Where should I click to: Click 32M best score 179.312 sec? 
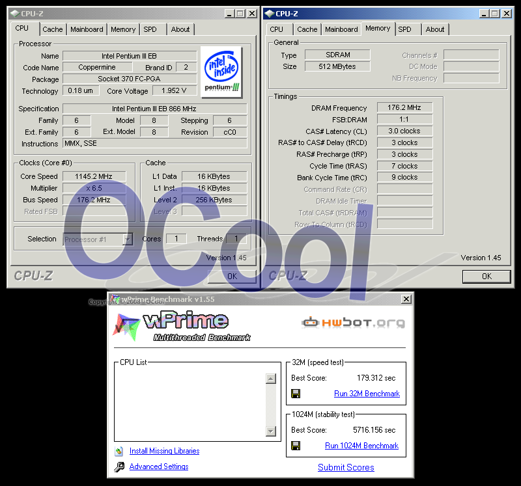point(376,378)
